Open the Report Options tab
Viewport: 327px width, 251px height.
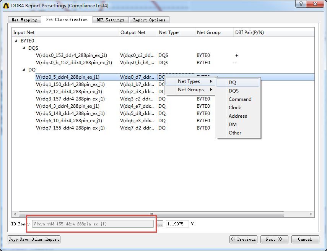[149, 20]
